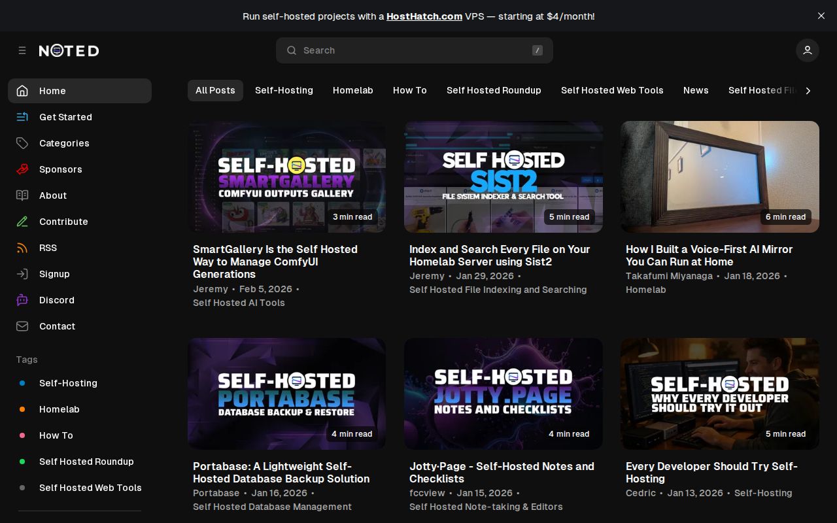The height and width of the screenshot is (523, 837).
Task: Click the Contribute pencil icon
Action: click(x=22, y=222)
